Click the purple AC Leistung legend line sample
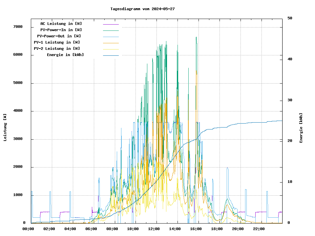The width and height of the screenshot is (315, 236). (x=111, y=24)
